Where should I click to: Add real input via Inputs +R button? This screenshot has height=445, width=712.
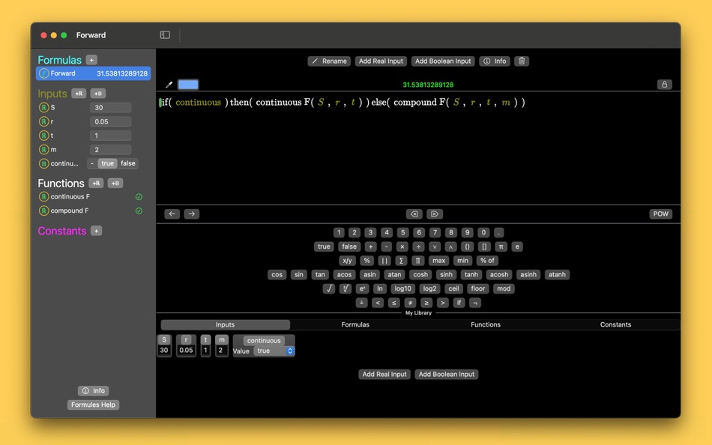click(79, 94)
